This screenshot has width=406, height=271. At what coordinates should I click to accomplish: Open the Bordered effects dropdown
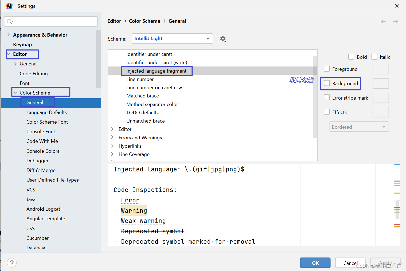359,127
